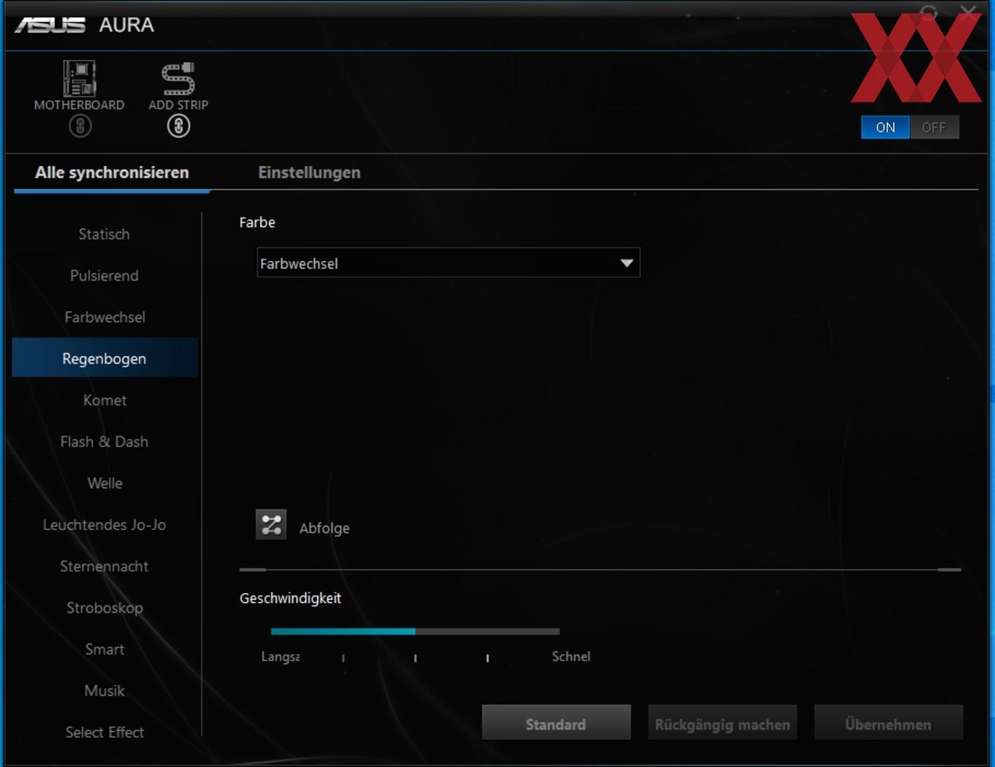Toggle the sync link under Motherboard
This screenshot has height=767, width=995.
click(x=80, y=126)
